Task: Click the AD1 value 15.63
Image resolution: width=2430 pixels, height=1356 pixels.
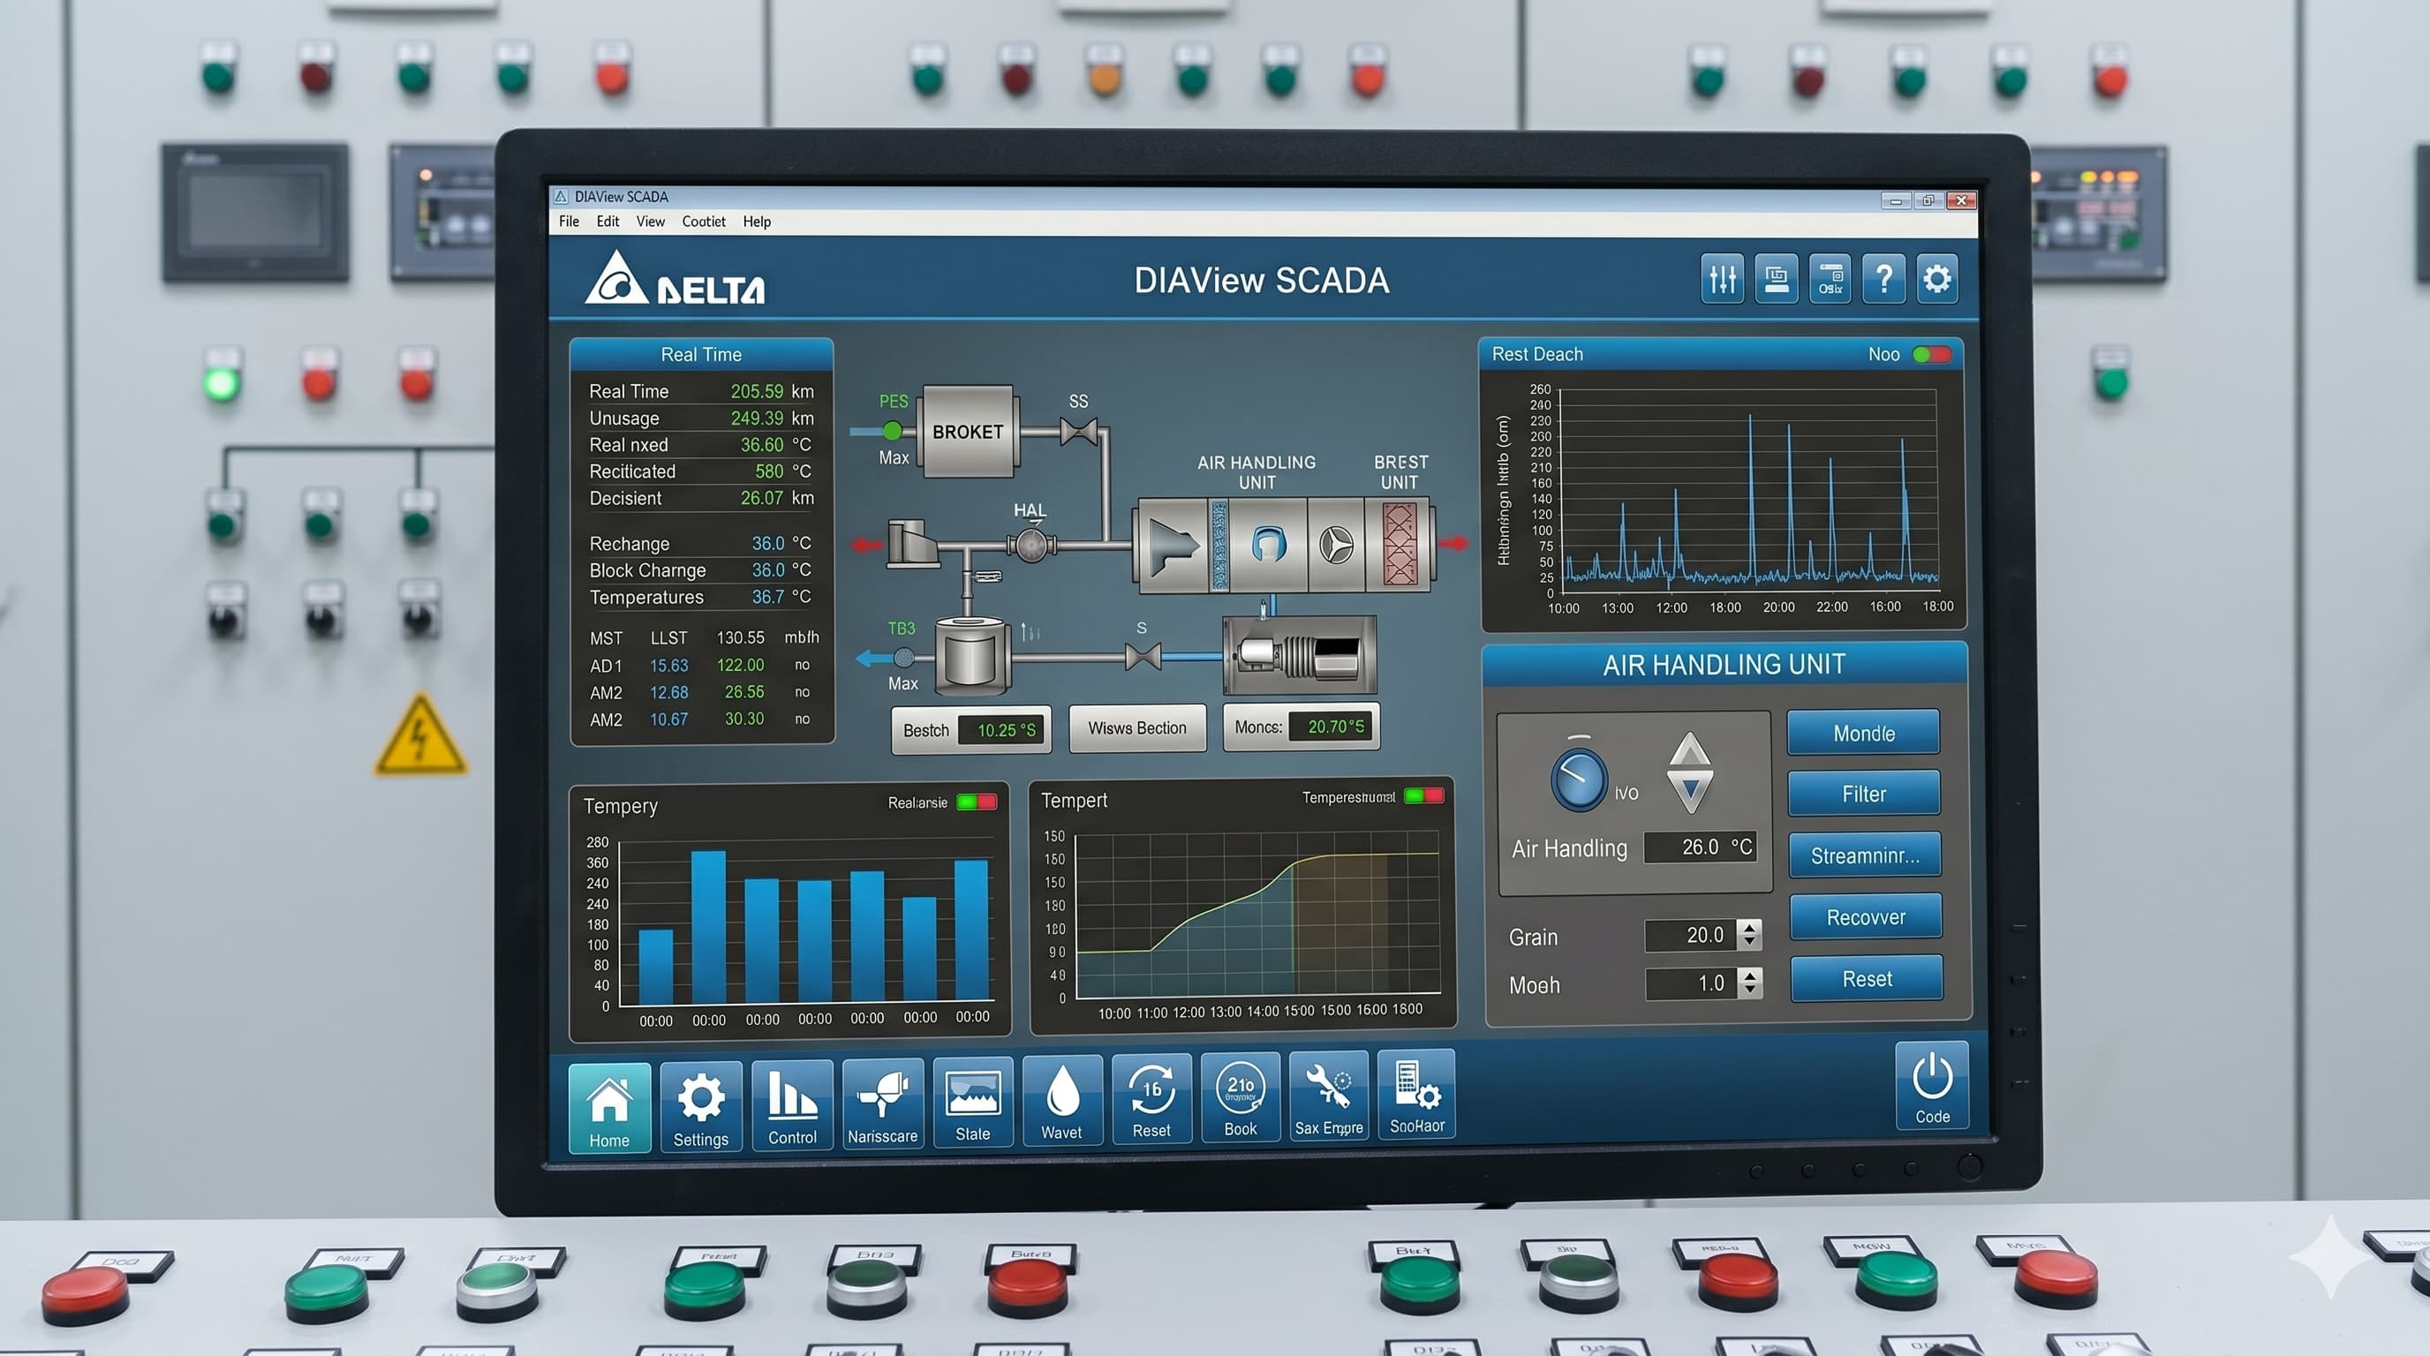Action: click(668, 666)
